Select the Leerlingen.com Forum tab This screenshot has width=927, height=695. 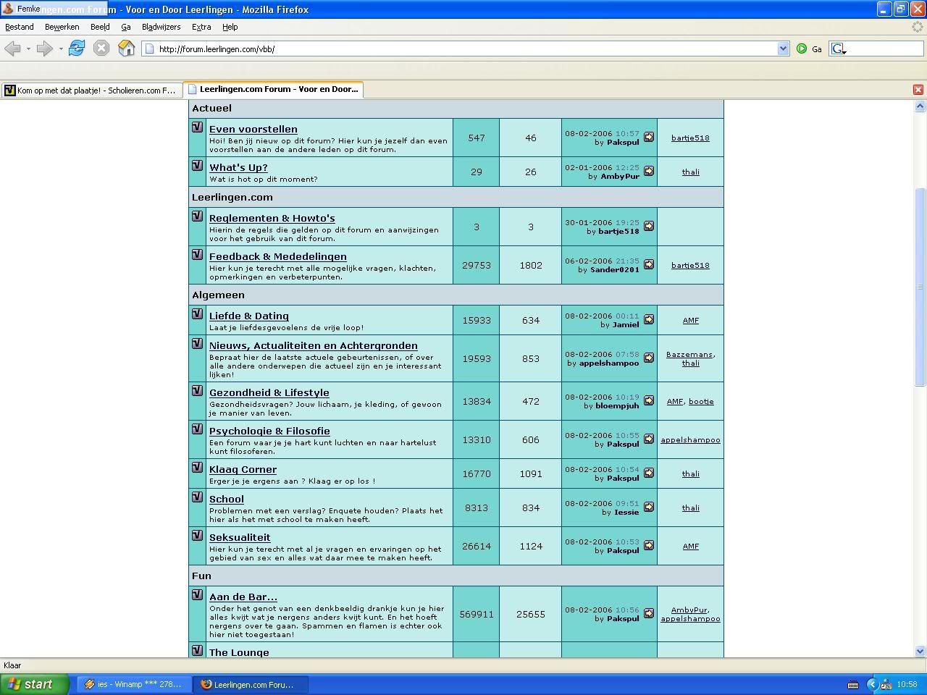point(273,89)
